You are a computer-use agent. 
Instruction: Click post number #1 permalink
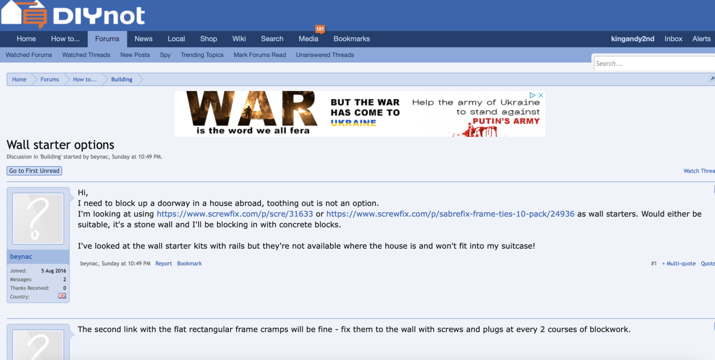(654, 264)
